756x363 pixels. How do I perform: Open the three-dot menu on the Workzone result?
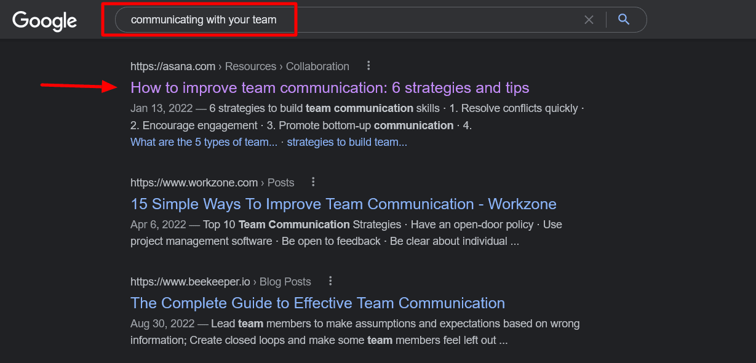pos(313,182)
